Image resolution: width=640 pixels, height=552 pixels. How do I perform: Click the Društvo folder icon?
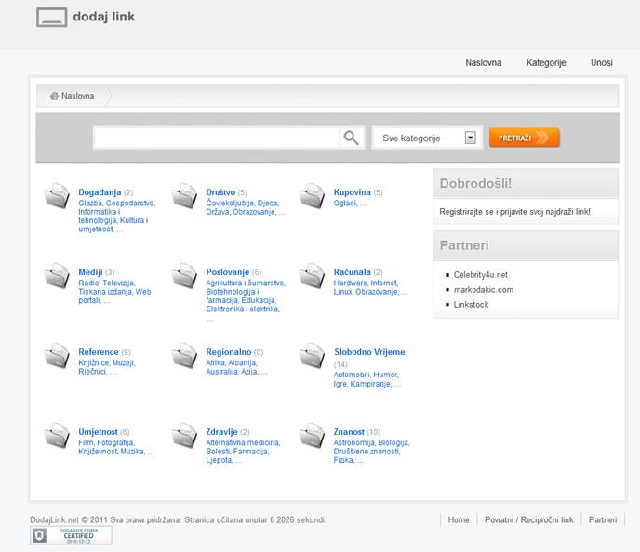click(184, 196)
